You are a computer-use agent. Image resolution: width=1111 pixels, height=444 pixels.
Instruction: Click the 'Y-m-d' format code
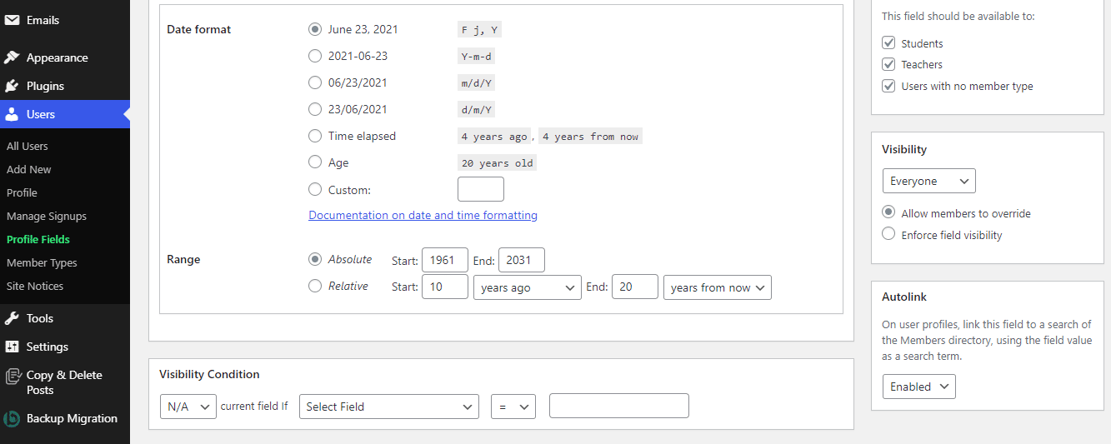(x=476, y=57)
